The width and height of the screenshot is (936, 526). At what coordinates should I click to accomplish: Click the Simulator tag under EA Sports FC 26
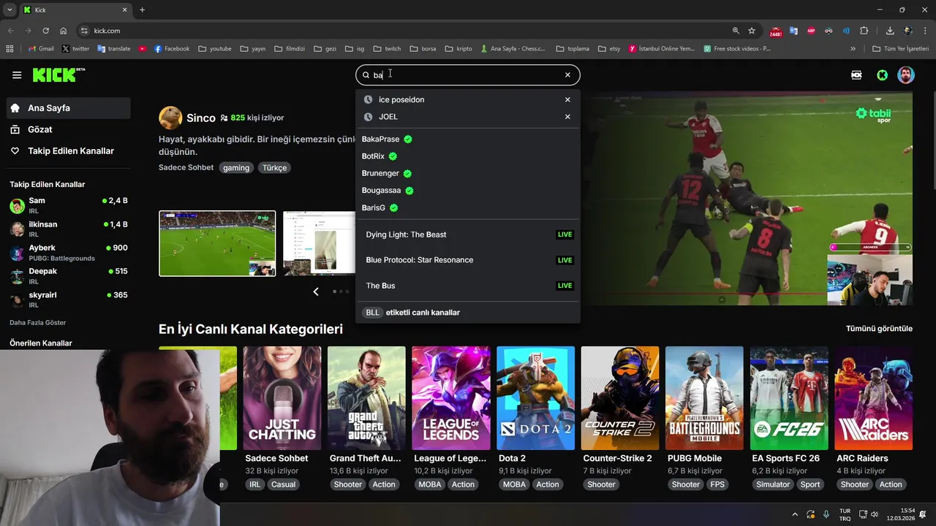click(773, 484)
